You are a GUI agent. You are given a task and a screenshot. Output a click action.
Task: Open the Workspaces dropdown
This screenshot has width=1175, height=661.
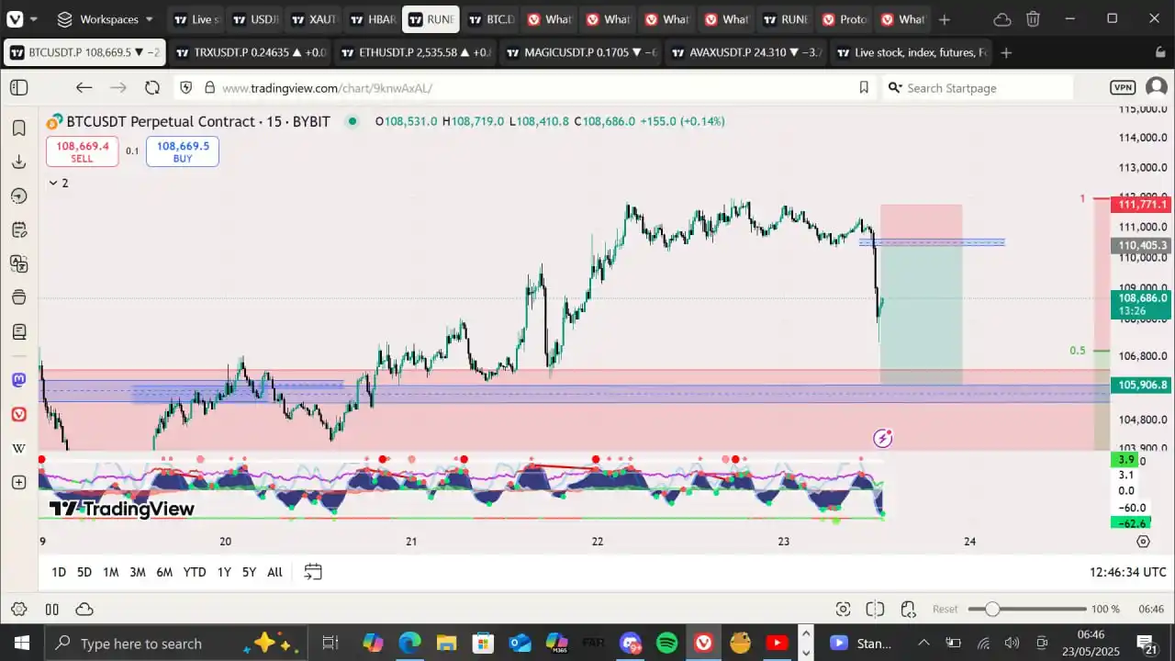[x=105, y=18]
